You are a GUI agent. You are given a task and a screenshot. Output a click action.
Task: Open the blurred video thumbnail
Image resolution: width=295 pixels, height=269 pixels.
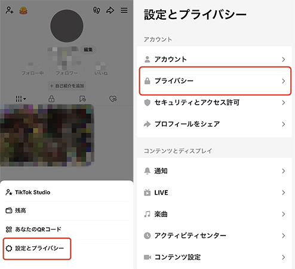(47, 135)
